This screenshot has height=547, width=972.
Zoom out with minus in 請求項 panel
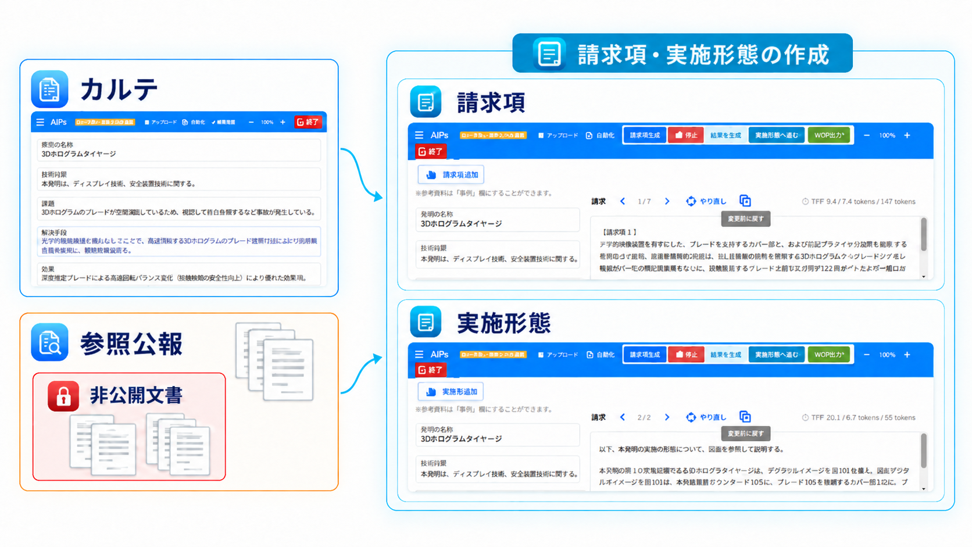click(x=867, y=135)
